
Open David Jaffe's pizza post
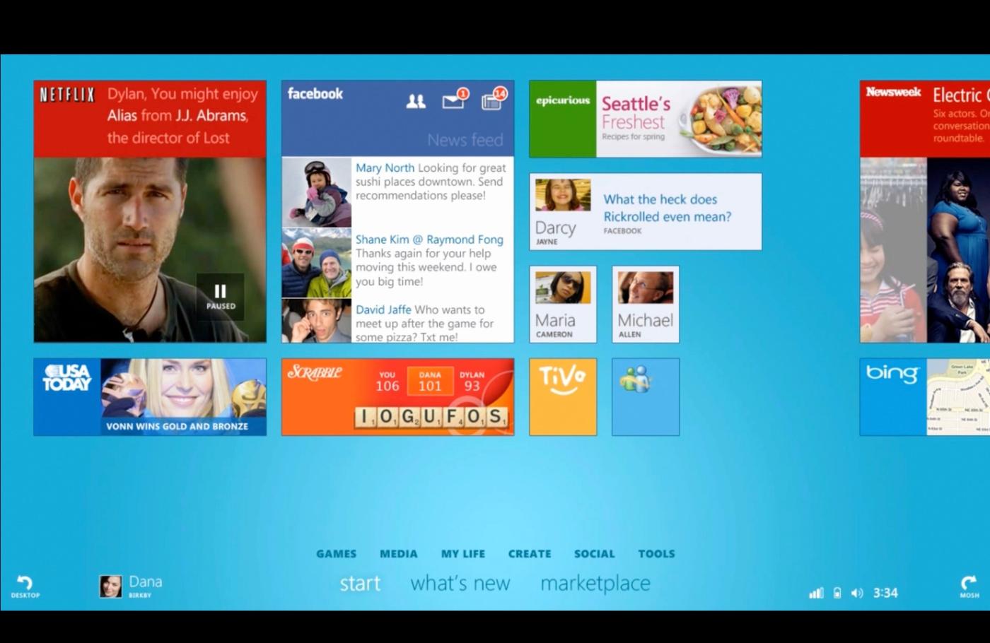coord(425,324)
